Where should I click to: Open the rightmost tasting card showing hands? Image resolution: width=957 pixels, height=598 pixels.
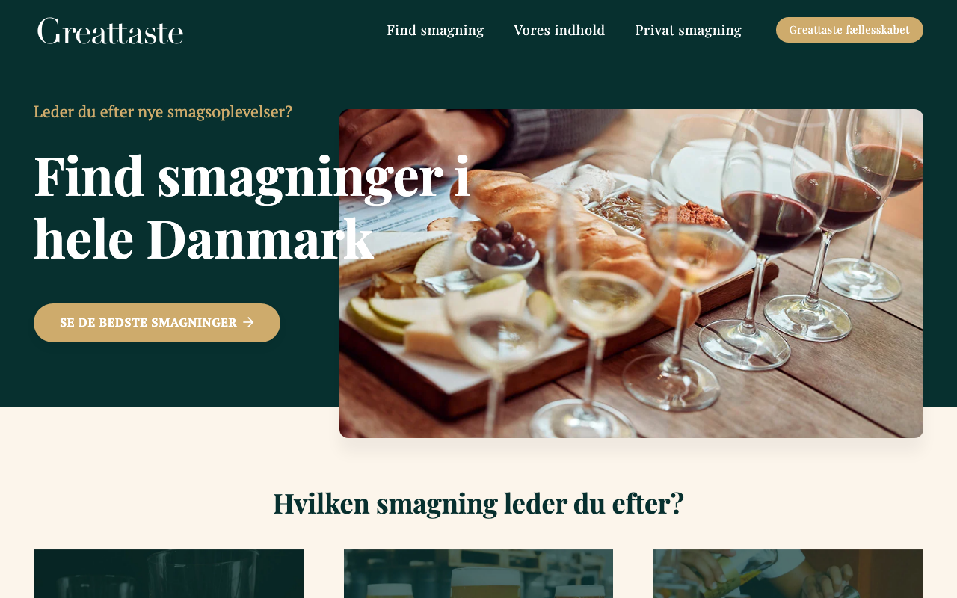788,574
